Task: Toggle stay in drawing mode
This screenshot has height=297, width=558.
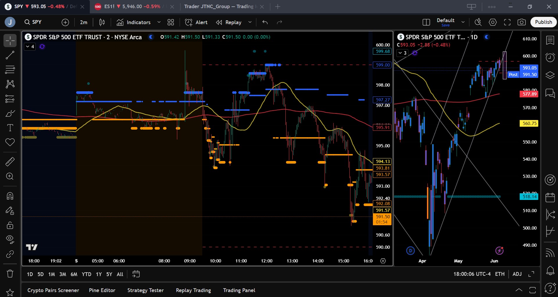Action: click(x=10, y=211)
